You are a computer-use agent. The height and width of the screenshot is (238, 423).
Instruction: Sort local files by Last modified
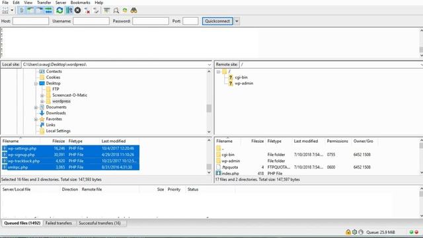coord(114,141)
